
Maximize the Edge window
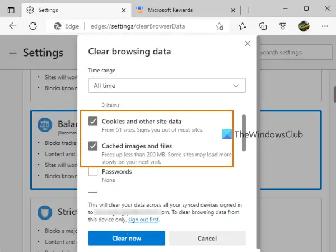click(306, 8)
